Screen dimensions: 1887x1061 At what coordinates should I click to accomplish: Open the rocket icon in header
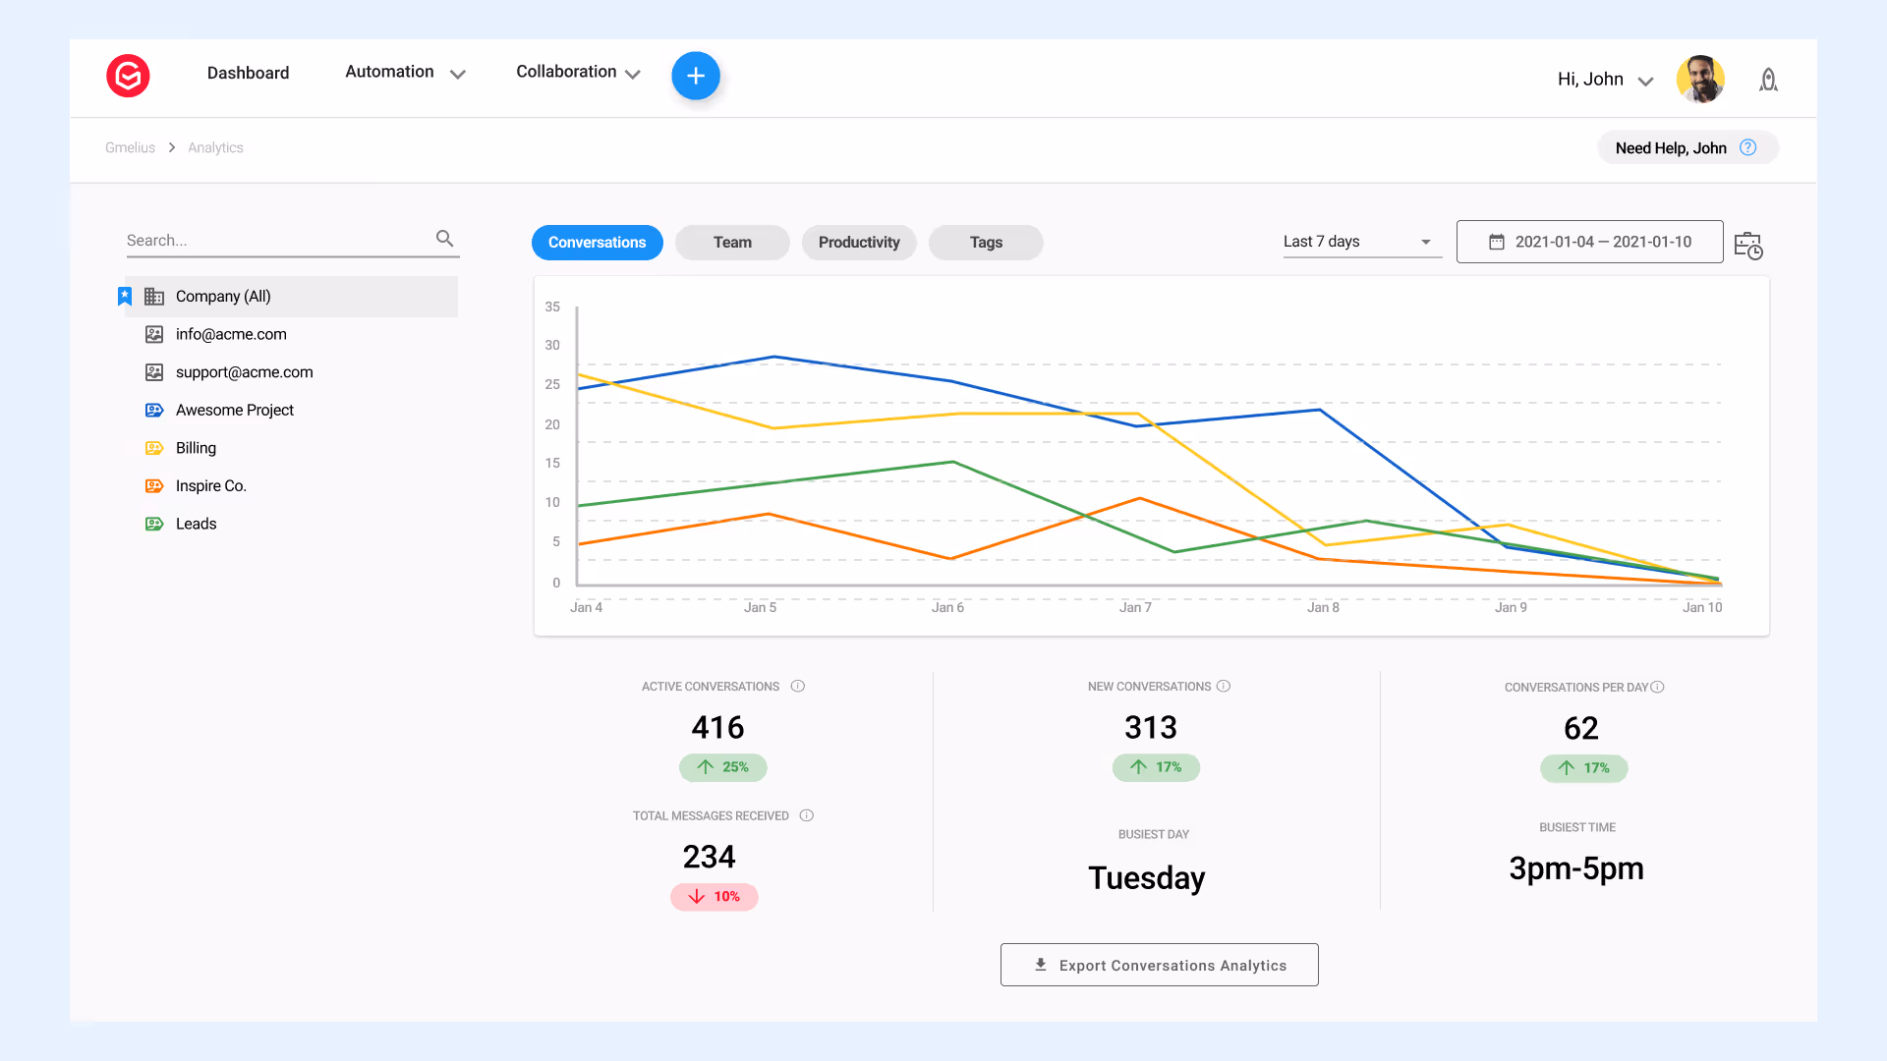(x=1768, y=80)
